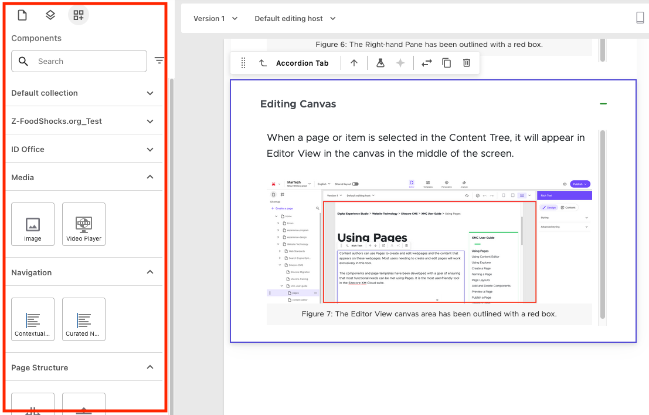Swap the Accordion Tab using the arrows icon
Viewport: 649px width, 415px height.
pyautogui.click(x=426, y=63)
